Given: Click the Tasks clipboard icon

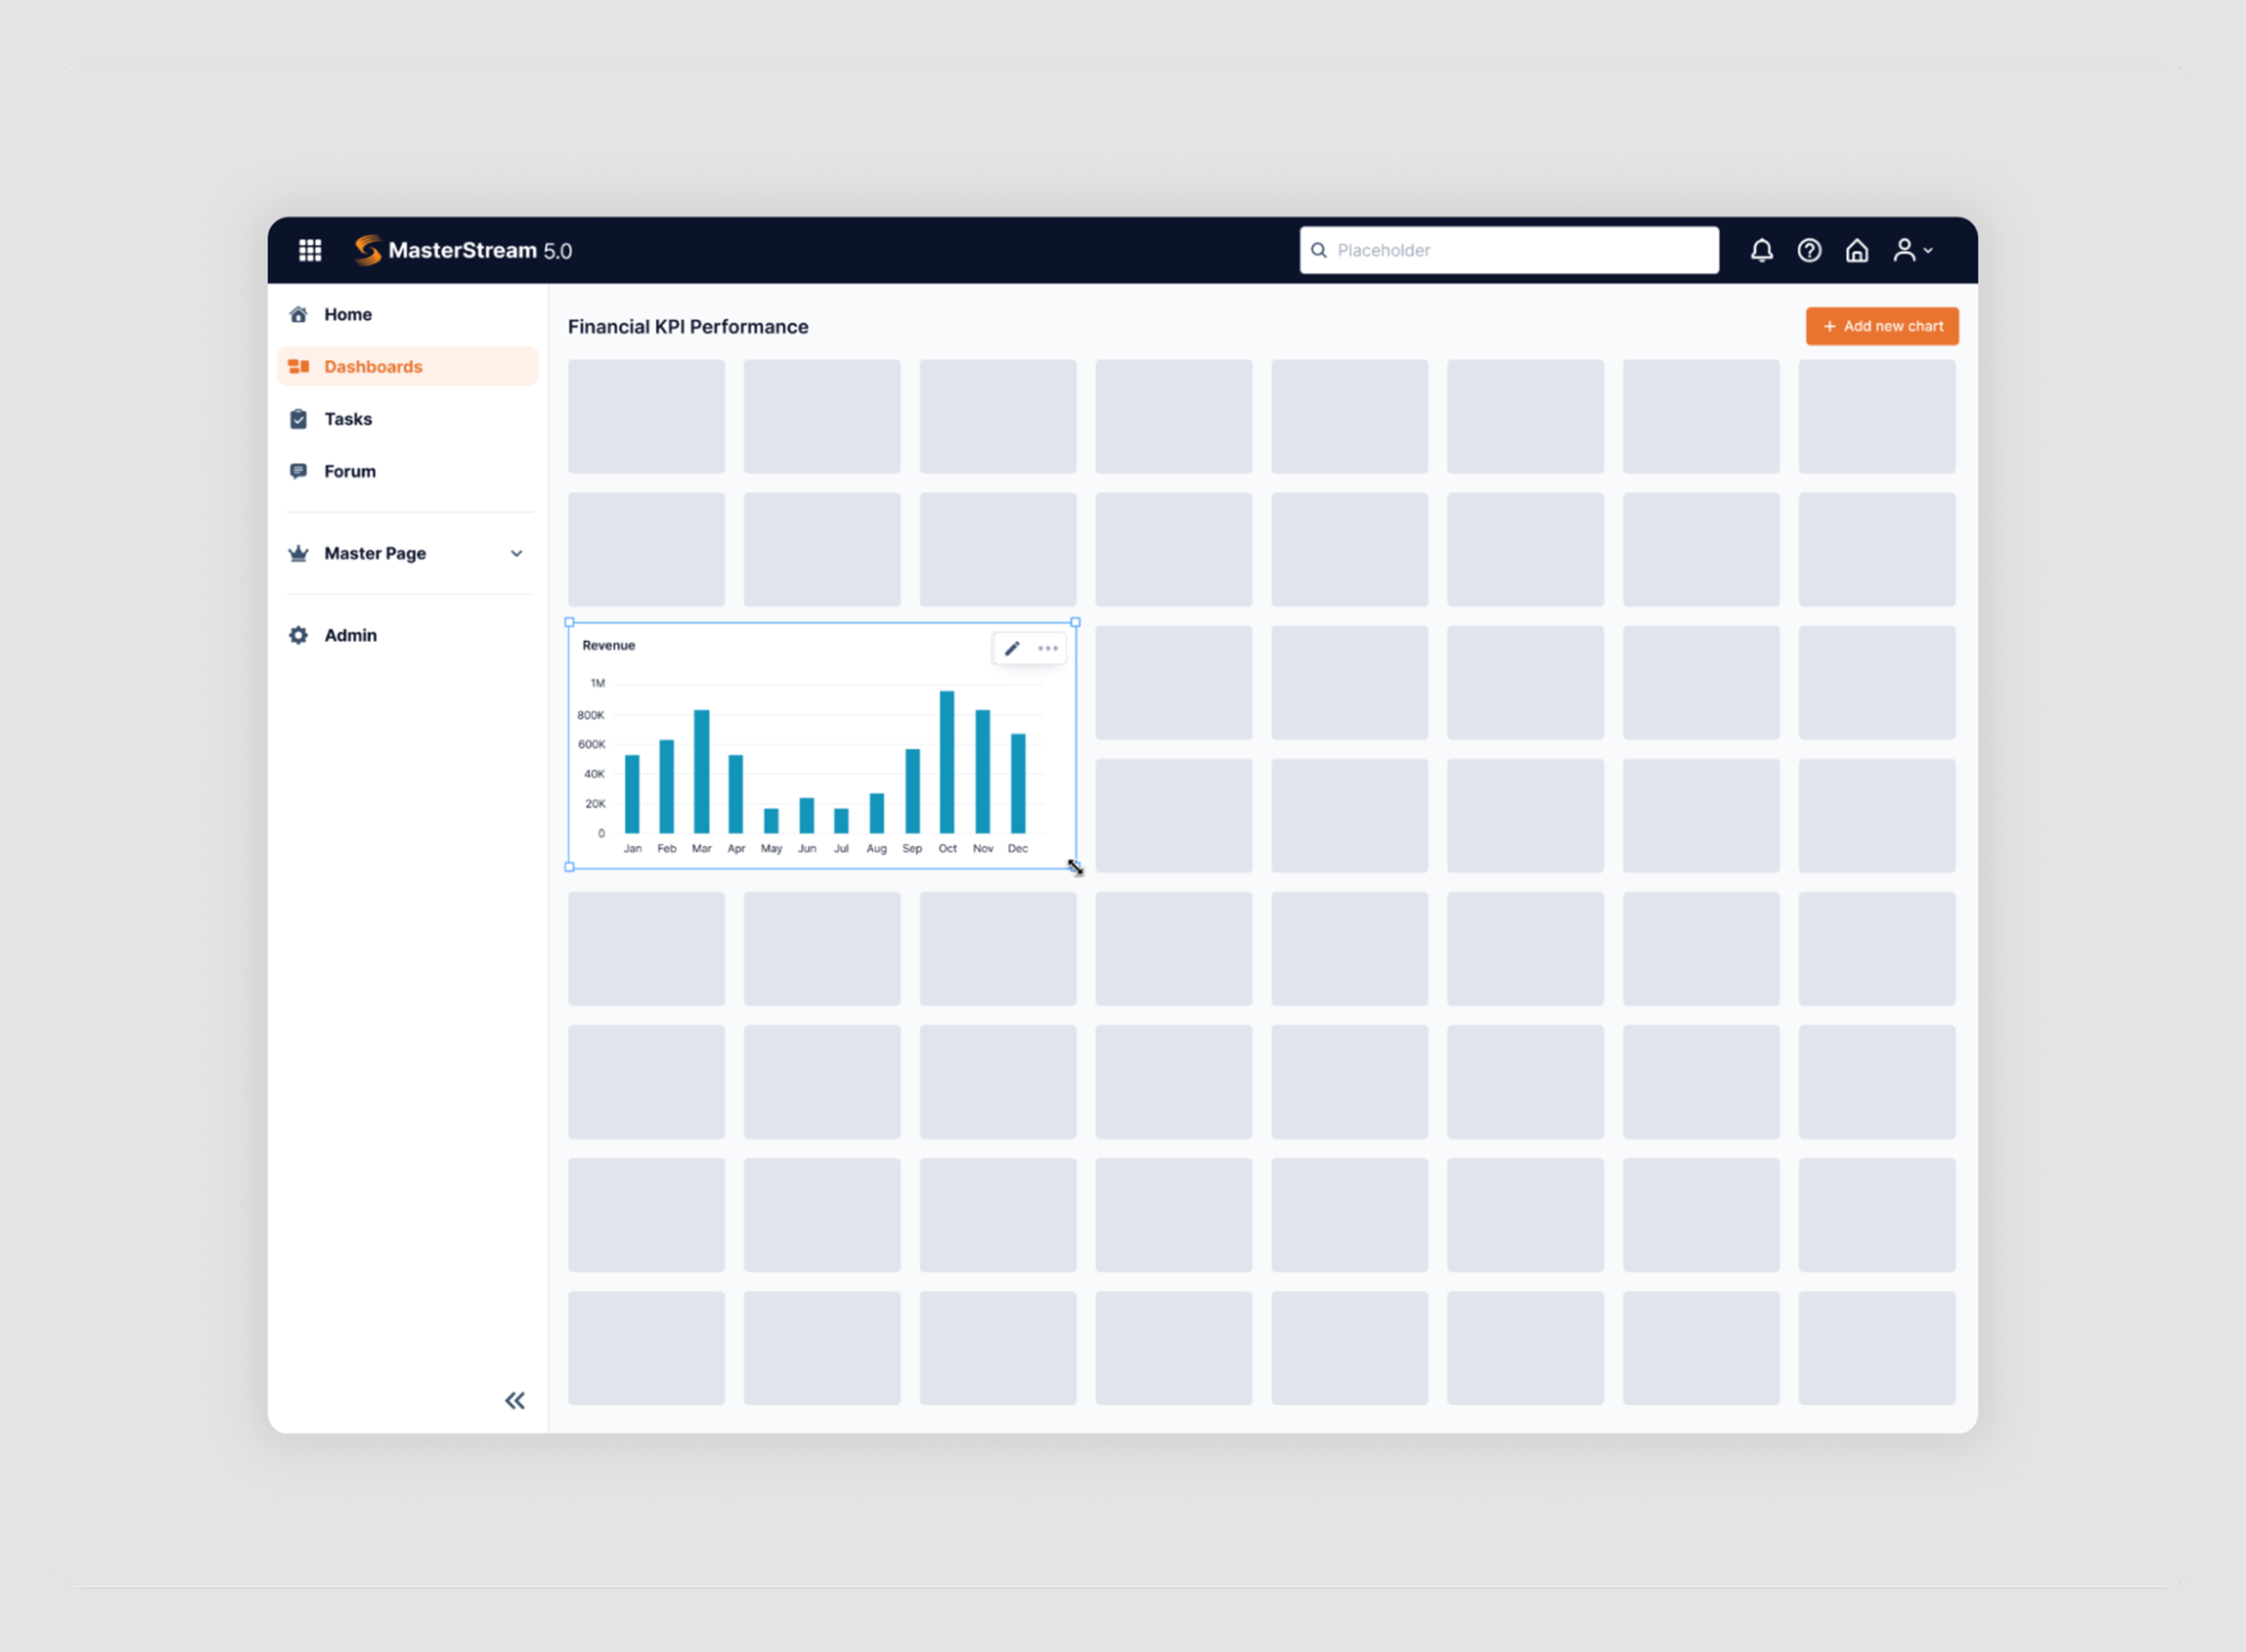Looking at the screenshot, I should point(298,419).
